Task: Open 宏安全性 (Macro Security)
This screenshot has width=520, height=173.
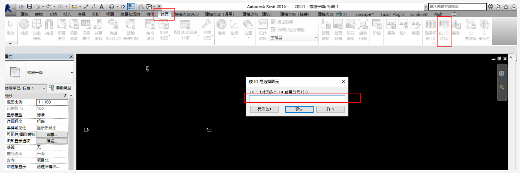Action: coord(484,30)
